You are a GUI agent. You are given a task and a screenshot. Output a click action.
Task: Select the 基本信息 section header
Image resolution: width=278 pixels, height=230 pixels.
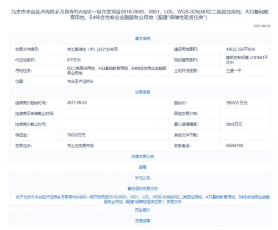(143, 38)
